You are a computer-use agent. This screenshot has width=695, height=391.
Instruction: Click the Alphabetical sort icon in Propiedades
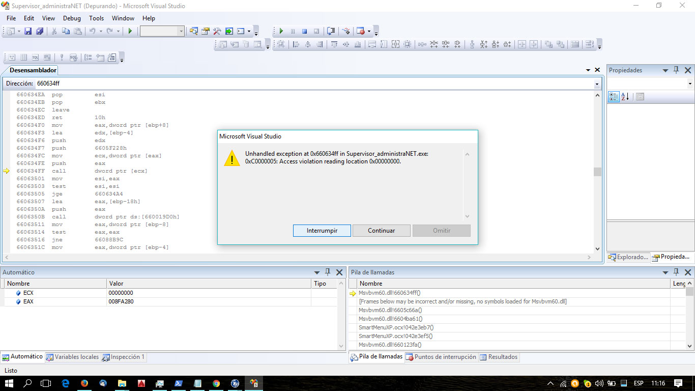(x=625, y=97)
